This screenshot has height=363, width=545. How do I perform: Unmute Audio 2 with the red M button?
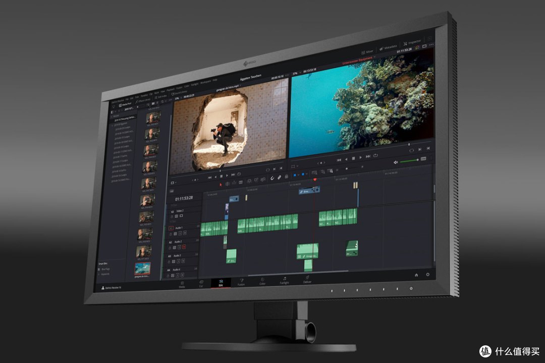[184, 247]
